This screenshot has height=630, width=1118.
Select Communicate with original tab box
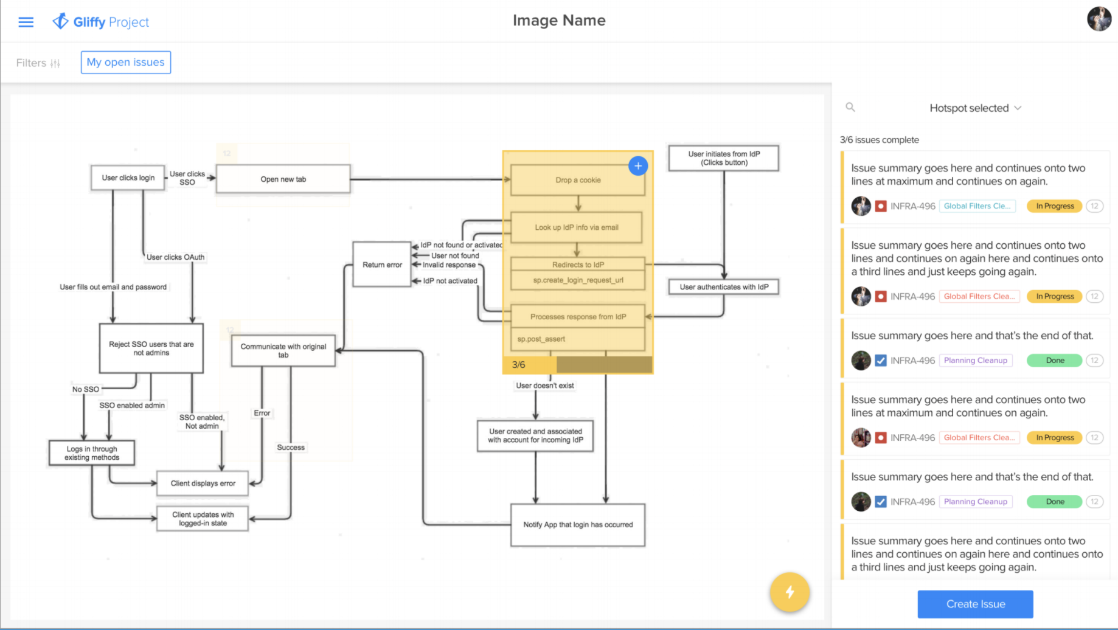click(x=283, y=350)
